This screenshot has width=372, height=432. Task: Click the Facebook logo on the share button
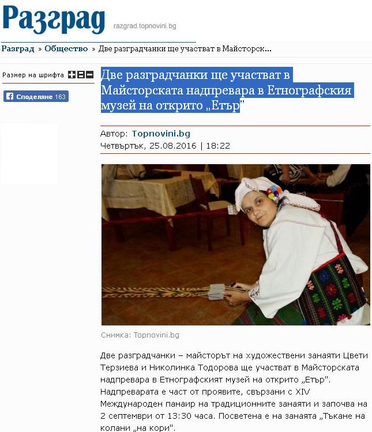[10, 96]
